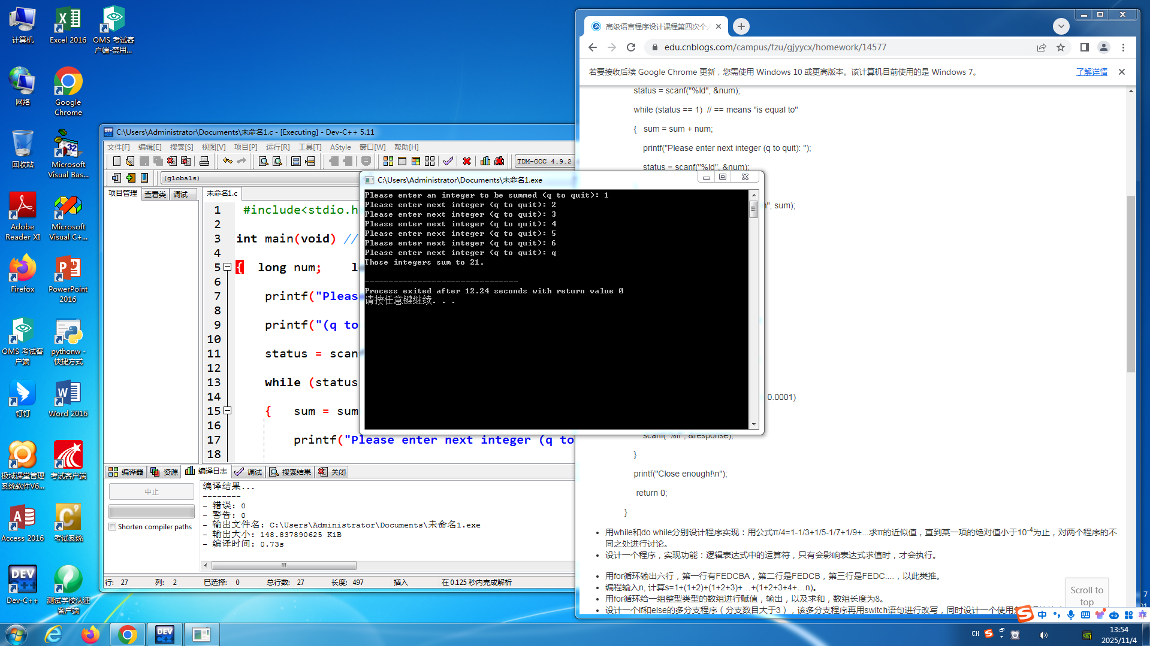The height and width of the screenshot is (646, 1150).
Task: Toggle Sogou Chinese/English mode button
Action: point(1042,615)
